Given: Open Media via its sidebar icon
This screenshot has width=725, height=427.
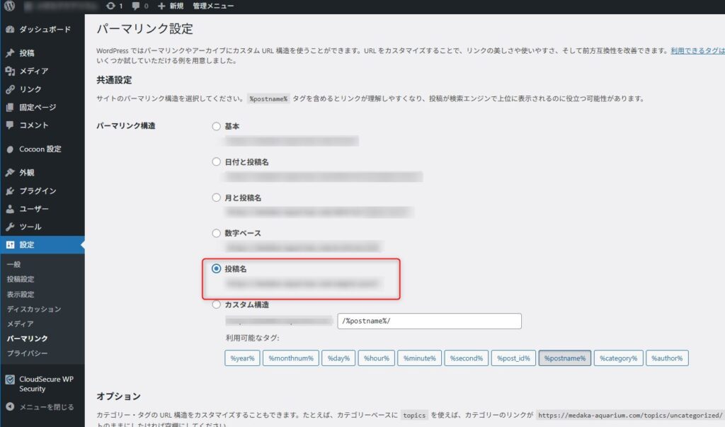Looking at the screenshot, I should pos(10,71).
